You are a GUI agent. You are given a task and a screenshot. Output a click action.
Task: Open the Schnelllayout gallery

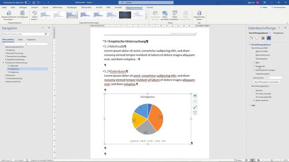click(23, 15)
